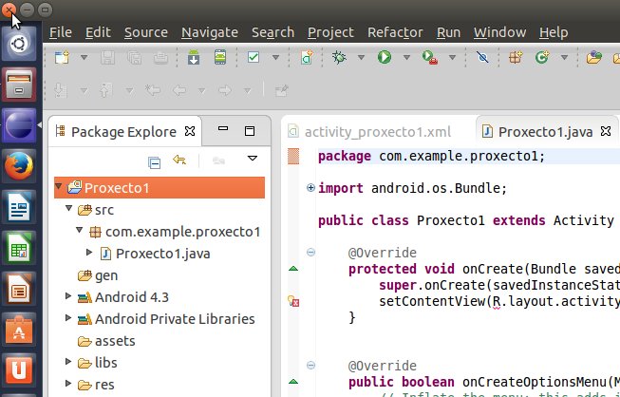Open the New wizard dropdown arrow
The image size is (620, 397).
point(84,58)
